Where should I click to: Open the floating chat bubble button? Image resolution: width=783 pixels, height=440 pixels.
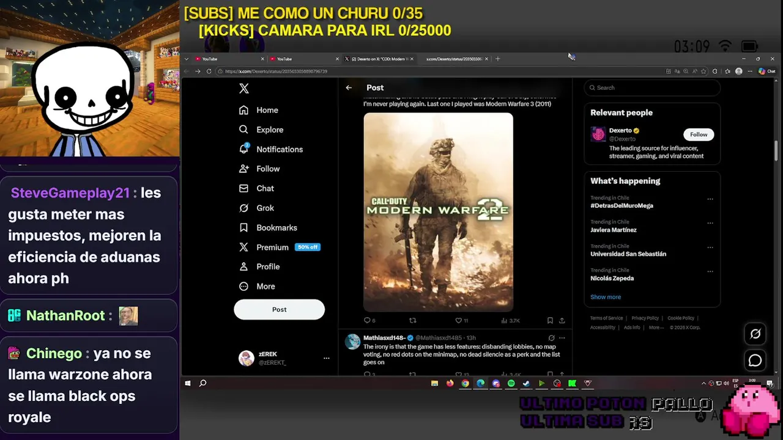[755, 361]
